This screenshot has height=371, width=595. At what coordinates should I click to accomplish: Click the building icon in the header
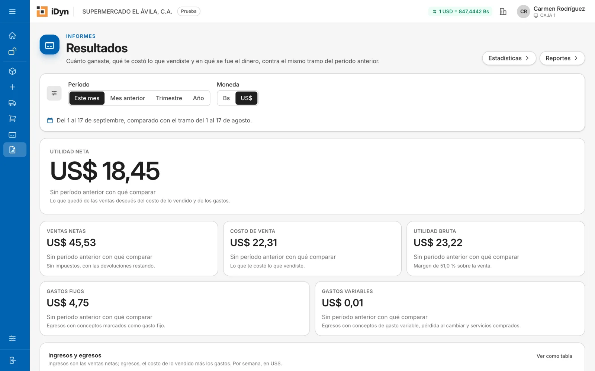click(503, 12)
